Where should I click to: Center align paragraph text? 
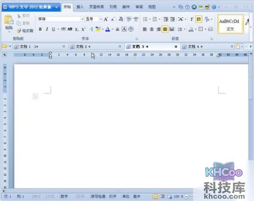(151, 29)
